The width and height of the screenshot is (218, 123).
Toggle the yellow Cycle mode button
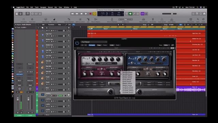(x=95, y=14)
